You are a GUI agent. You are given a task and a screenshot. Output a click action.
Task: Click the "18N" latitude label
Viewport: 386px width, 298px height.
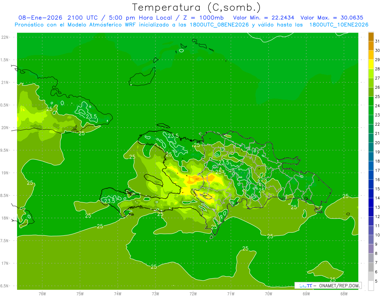(x=5, y=218)
